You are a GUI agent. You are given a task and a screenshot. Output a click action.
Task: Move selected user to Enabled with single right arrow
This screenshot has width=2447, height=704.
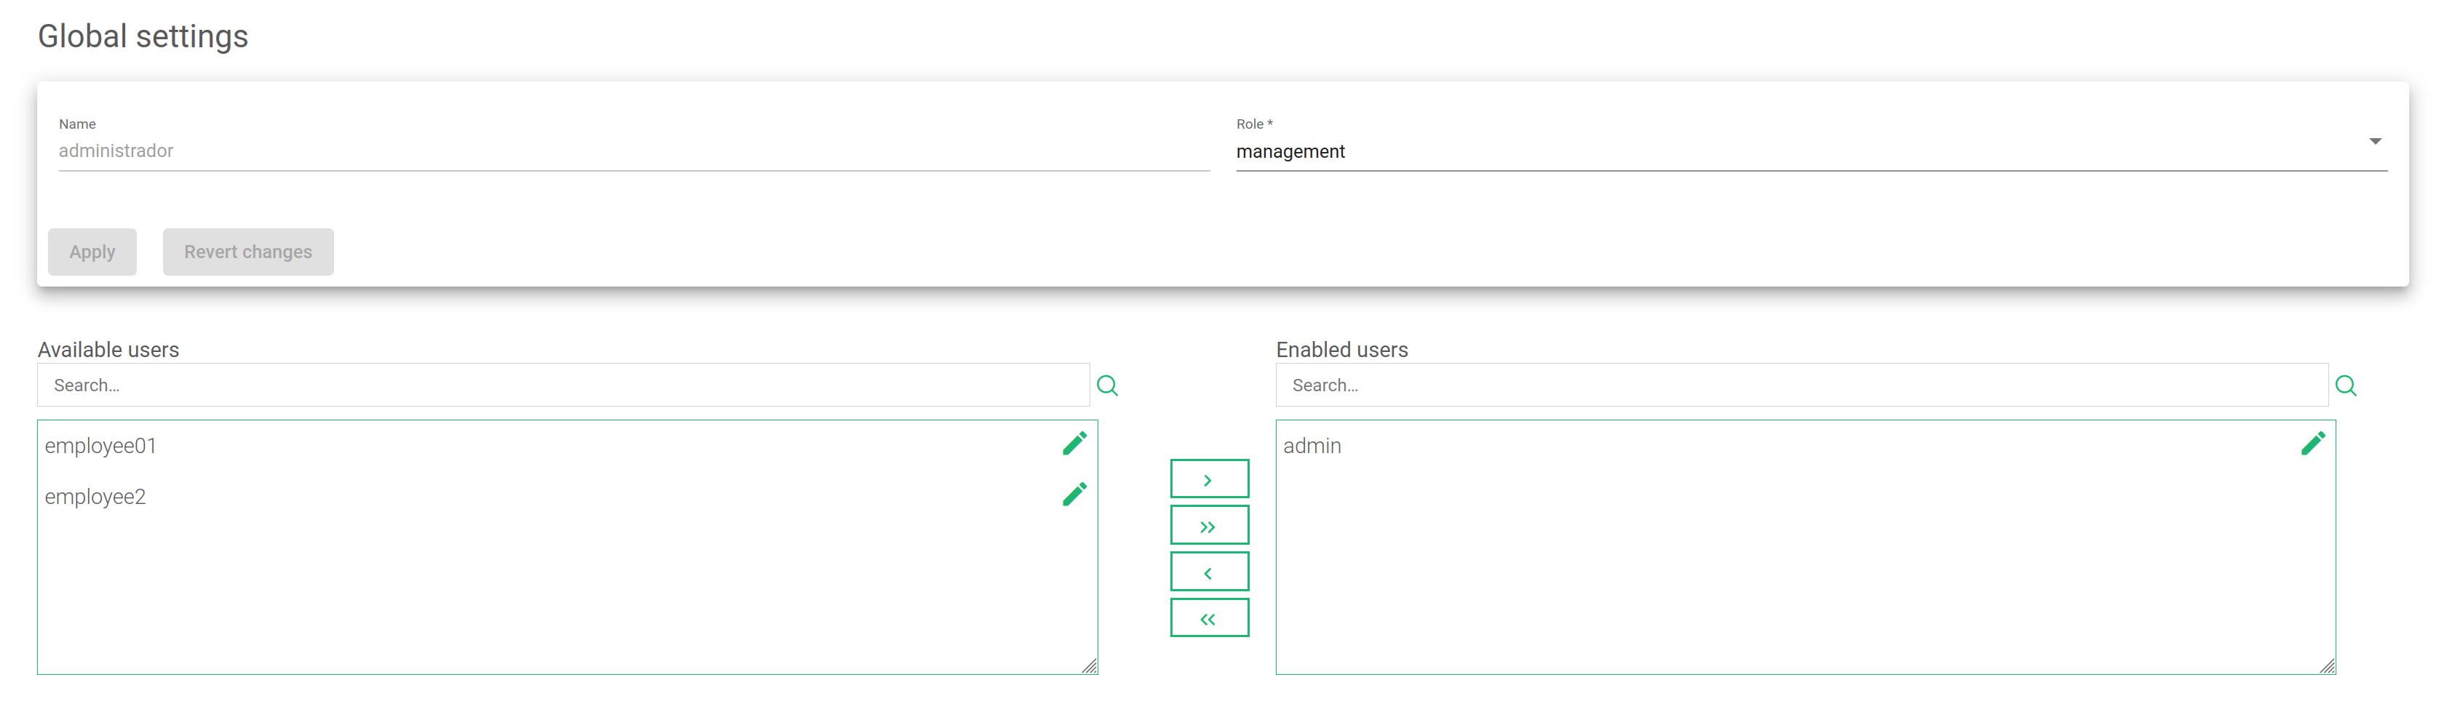(x=1209, y=479)
